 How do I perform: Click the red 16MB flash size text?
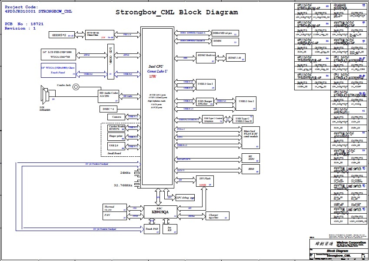tap(203, 185)
